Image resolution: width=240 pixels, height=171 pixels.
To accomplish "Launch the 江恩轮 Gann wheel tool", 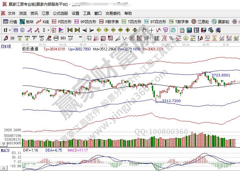I will pyautogui.click(x=201, y=22).
